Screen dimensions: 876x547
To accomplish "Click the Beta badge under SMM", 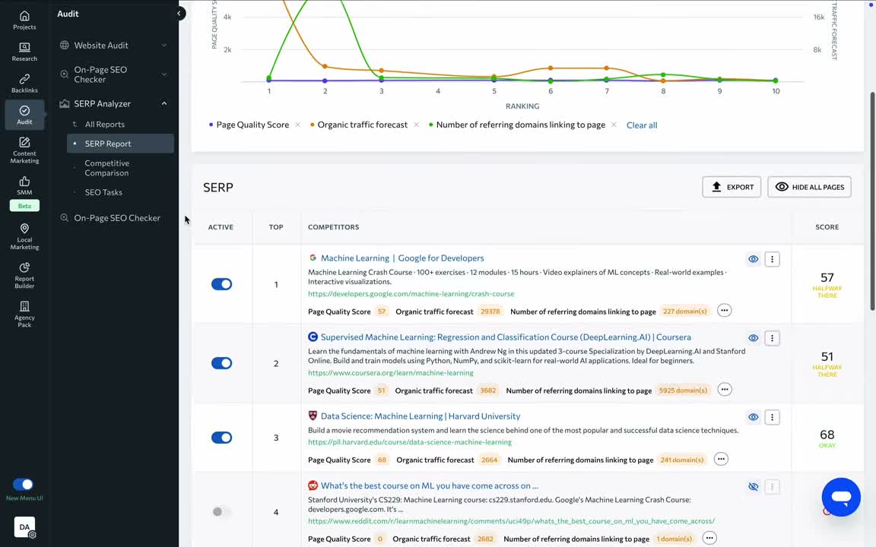I will (x=24, y=205).
